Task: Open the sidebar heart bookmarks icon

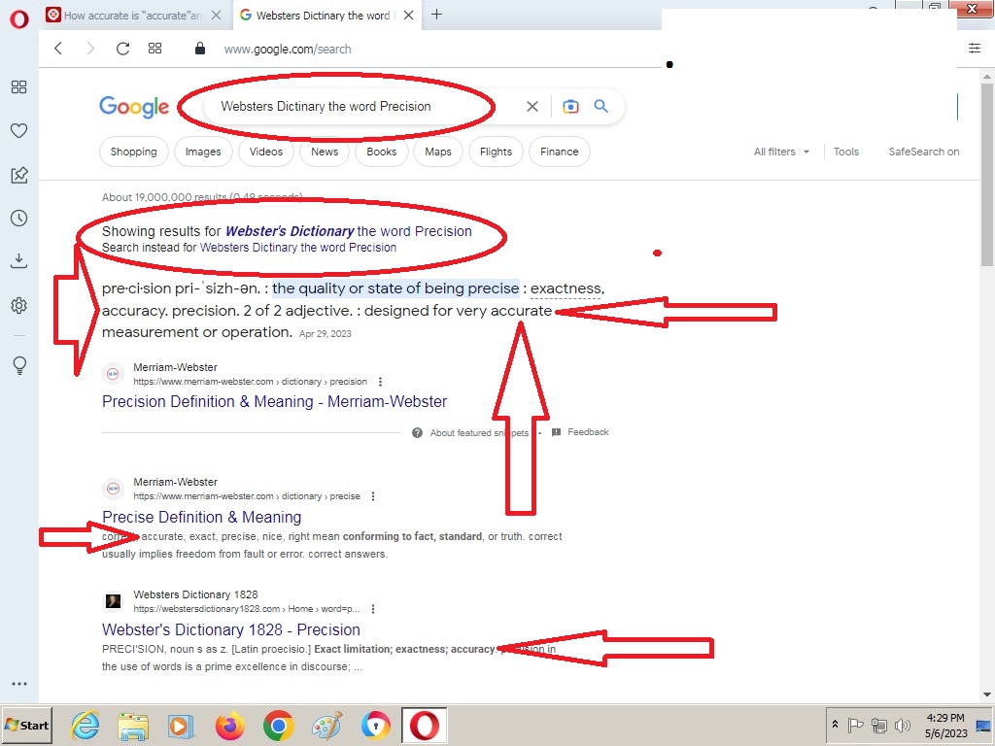Action: 19,131
